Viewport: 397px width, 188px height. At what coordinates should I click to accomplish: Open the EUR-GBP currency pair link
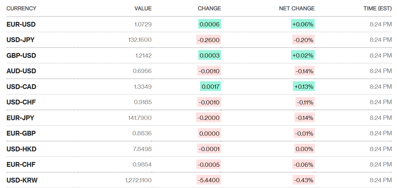tap(21, 133)
